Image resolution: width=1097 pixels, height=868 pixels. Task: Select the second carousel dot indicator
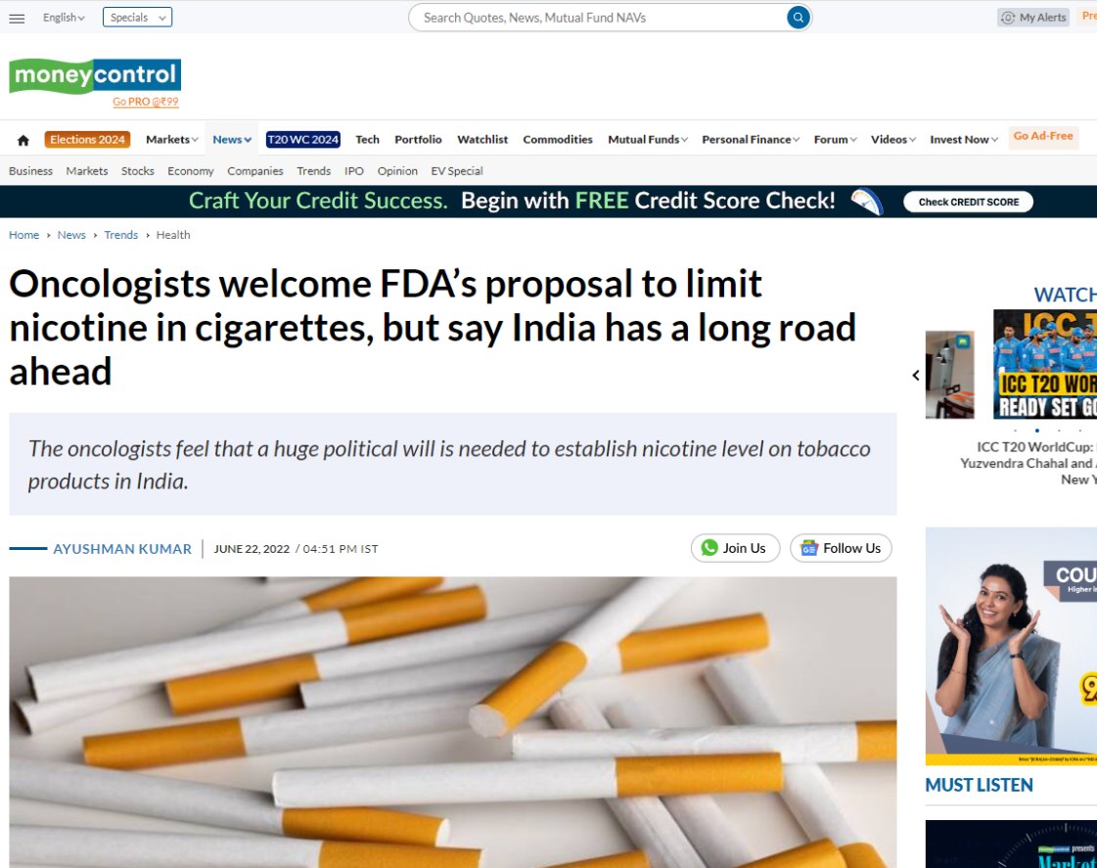click(x=1037, y=431)
